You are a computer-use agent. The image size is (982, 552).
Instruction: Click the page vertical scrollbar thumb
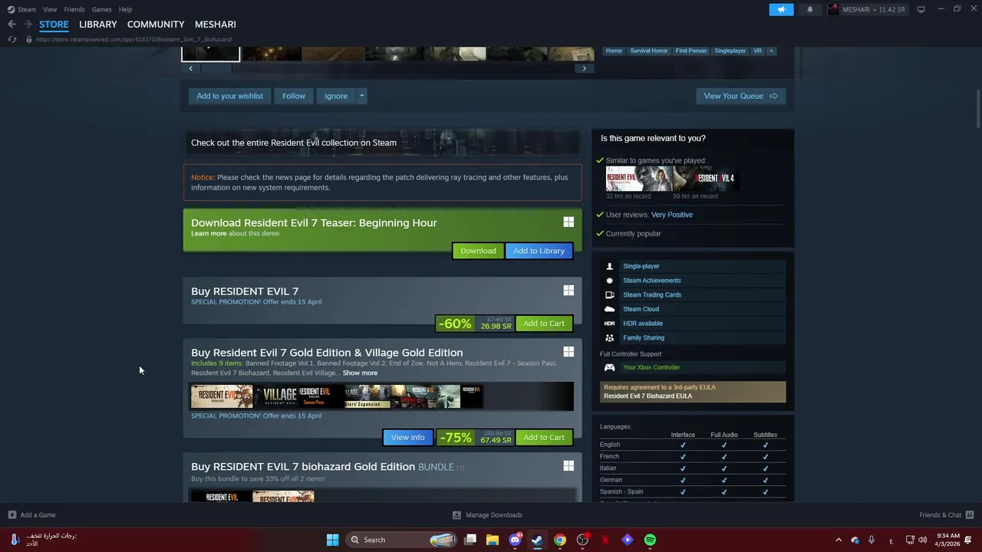(x=978, y=109)
